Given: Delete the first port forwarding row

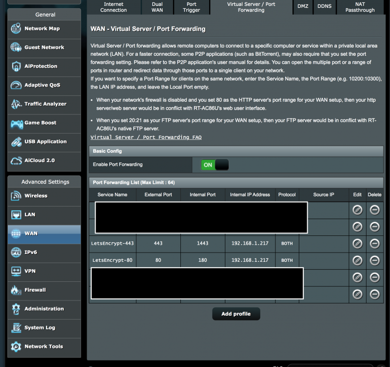Looking at the screenshot, I should point(375,210).
